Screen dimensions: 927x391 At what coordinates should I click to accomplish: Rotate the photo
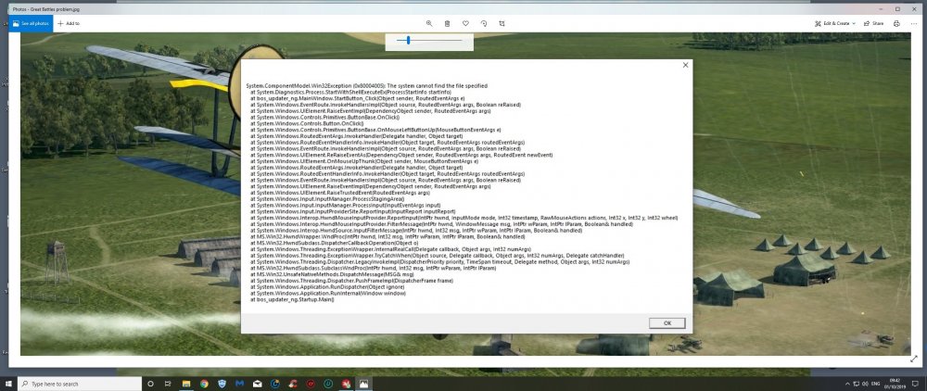[484, 23]
